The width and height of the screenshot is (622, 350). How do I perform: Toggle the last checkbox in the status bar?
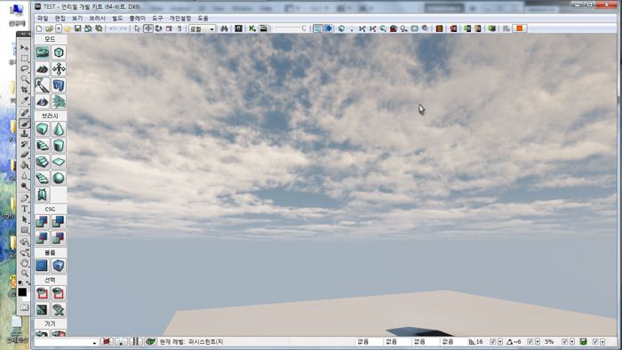click(x=595, y=342)
